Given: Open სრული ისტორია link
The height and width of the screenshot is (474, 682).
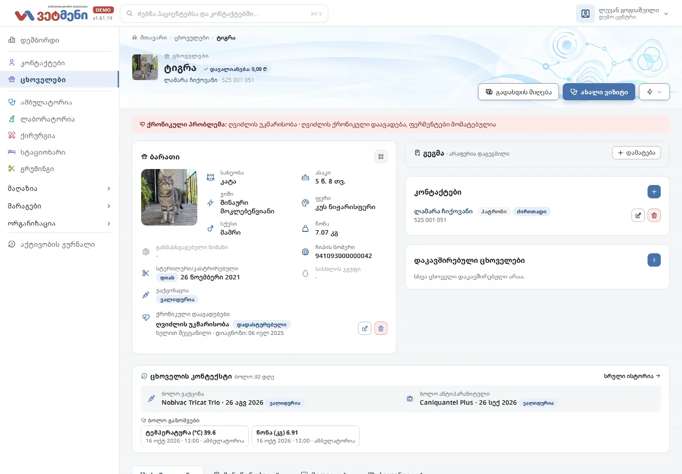Looking at the screenshot, I should [632, 376].
